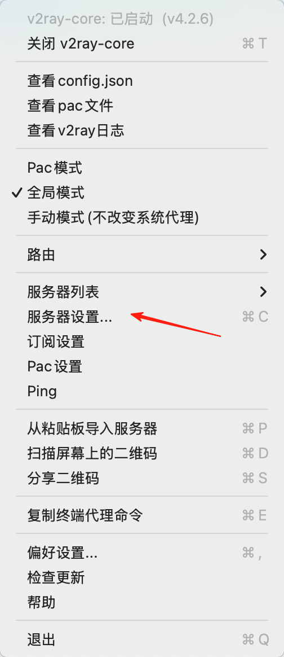This screenshot has height=657, width=284.
Task: Open 查看 v2ray日志 entry
Action: [x=142, y=131]
